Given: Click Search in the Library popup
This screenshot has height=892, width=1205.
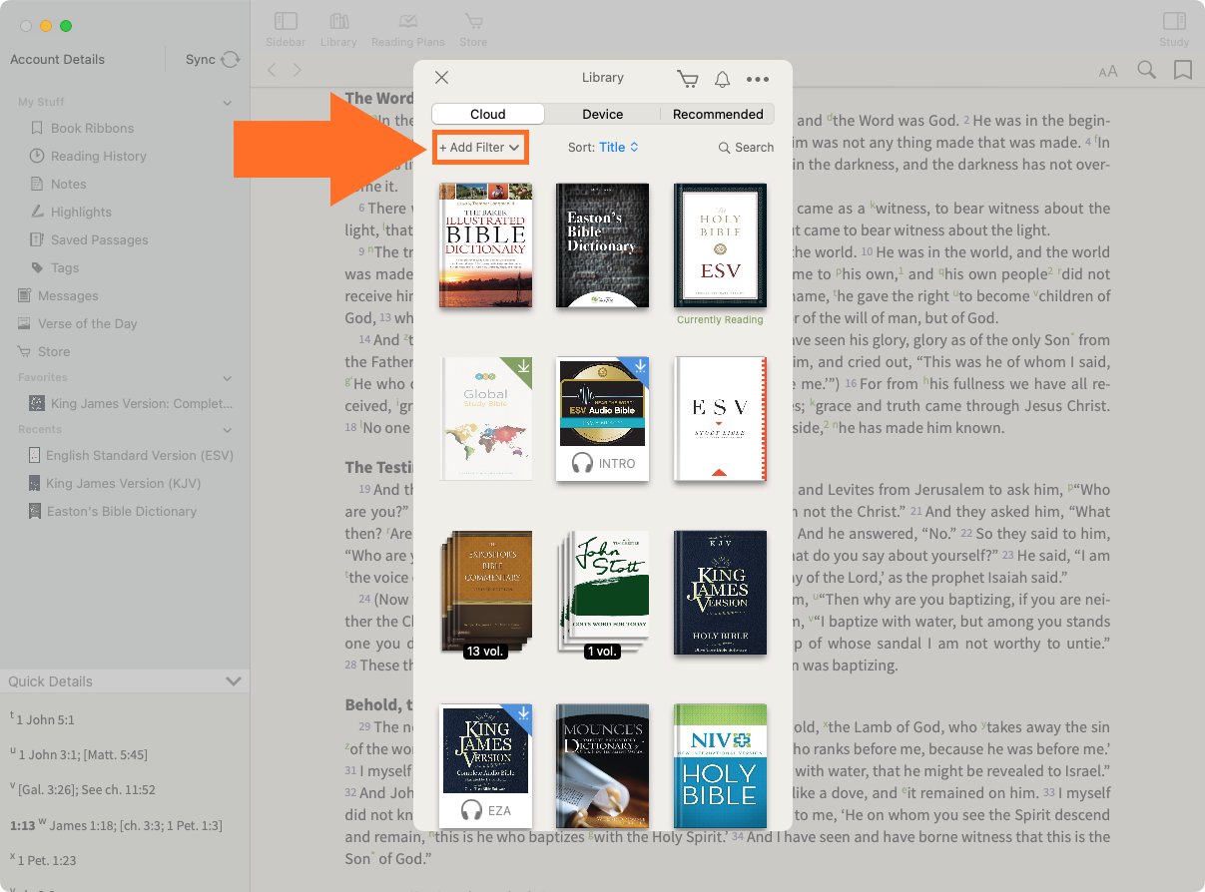Looking at the screenshot, I should click(746, 147).
